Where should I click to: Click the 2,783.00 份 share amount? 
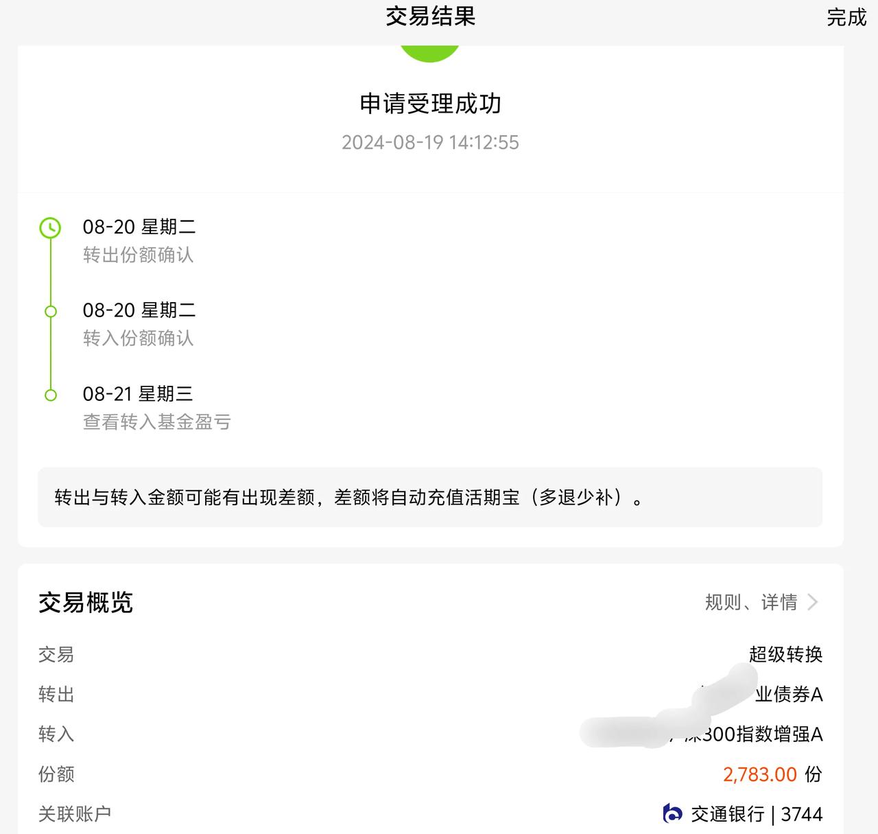click(772, 774)
